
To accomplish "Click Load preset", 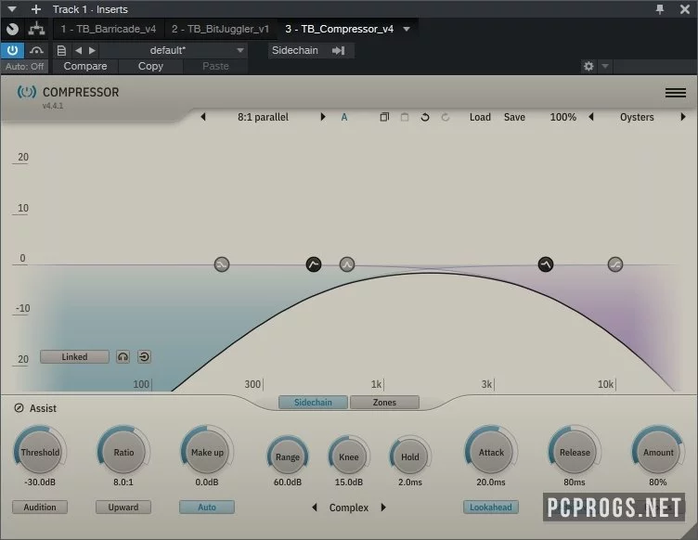I will tap(480, 117).
